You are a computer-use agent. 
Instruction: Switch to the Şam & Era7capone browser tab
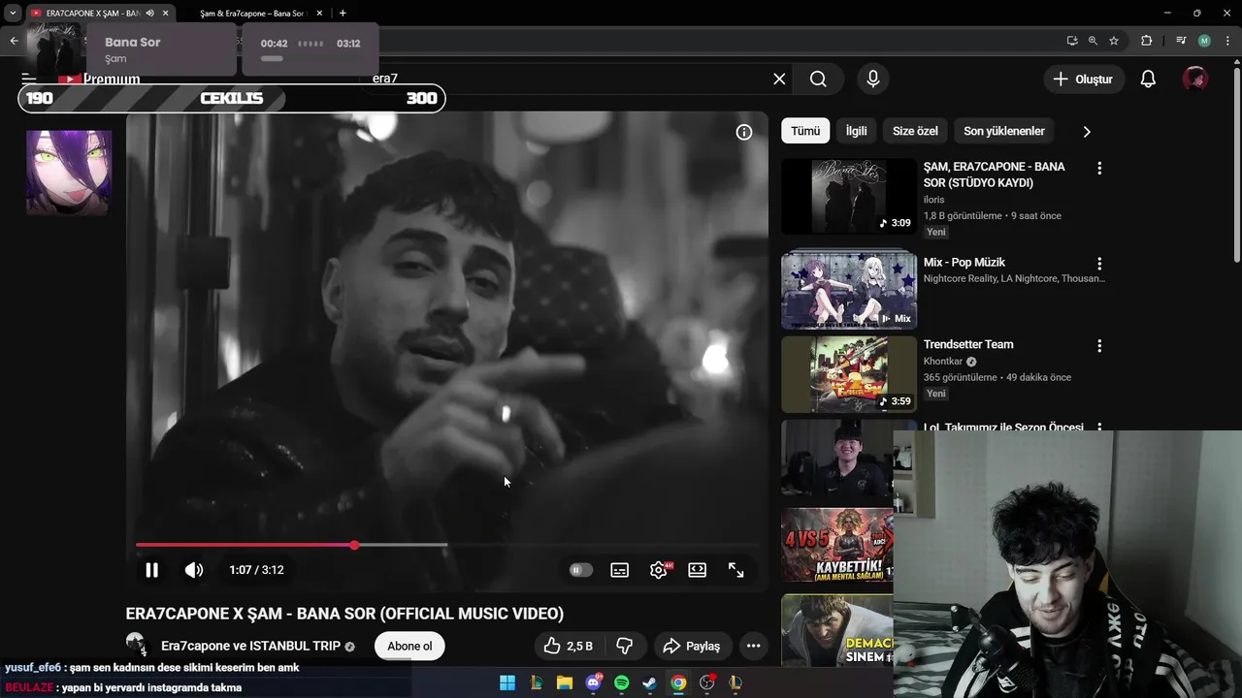tap(252, 14)
